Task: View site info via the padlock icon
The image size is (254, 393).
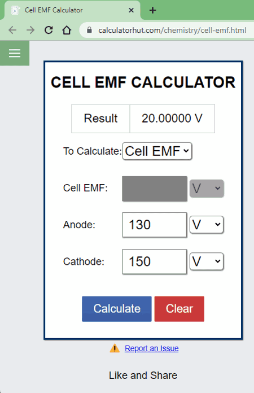Action: point(89,30)
